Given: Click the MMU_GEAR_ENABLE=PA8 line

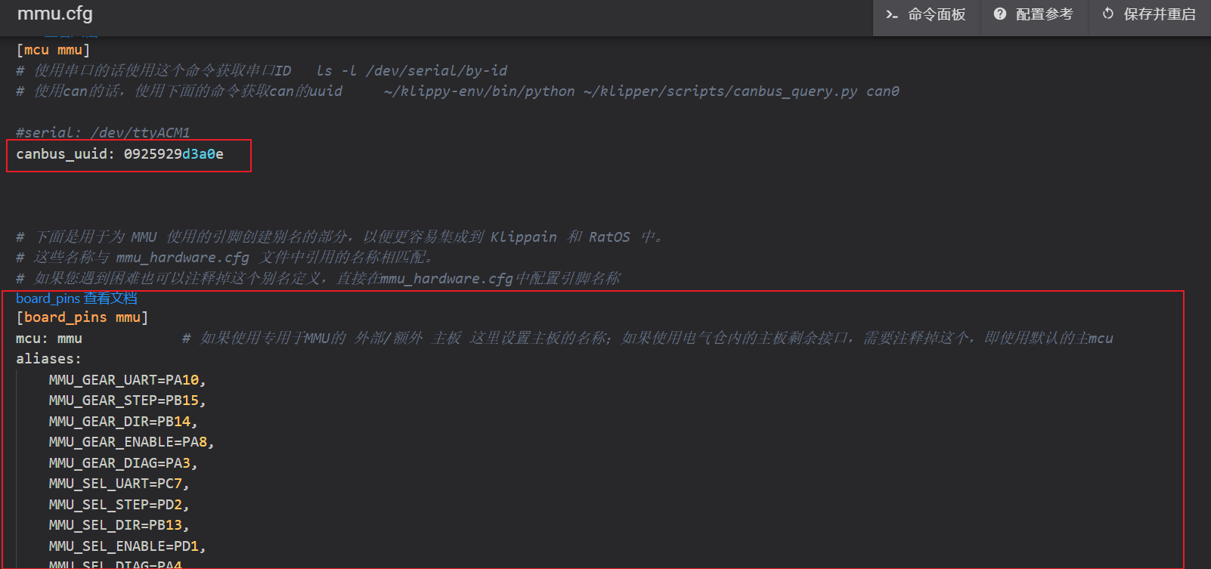Looking at the screenshot, I should coord(132,442).
